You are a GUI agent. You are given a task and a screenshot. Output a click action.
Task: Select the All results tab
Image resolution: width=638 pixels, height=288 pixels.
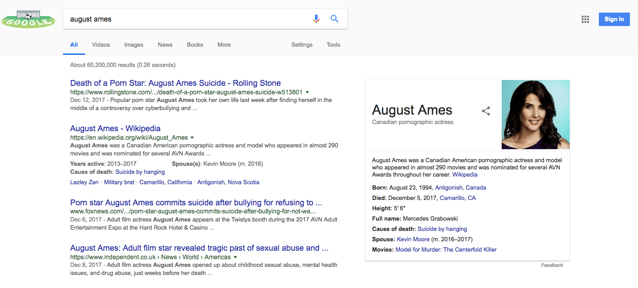point(74,45)
